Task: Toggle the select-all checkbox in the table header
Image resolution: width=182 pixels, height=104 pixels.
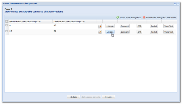Action: [7, 21]
